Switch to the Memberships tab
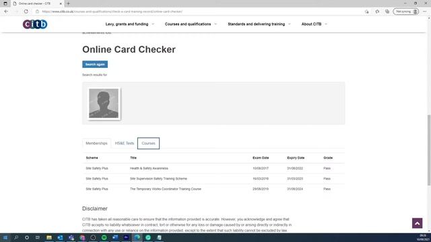 96,143
